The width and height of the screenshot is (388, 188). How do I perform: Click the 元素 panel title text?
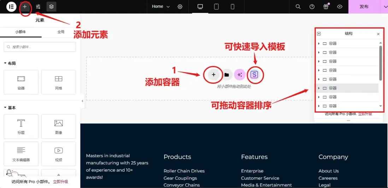coord(40,20)
